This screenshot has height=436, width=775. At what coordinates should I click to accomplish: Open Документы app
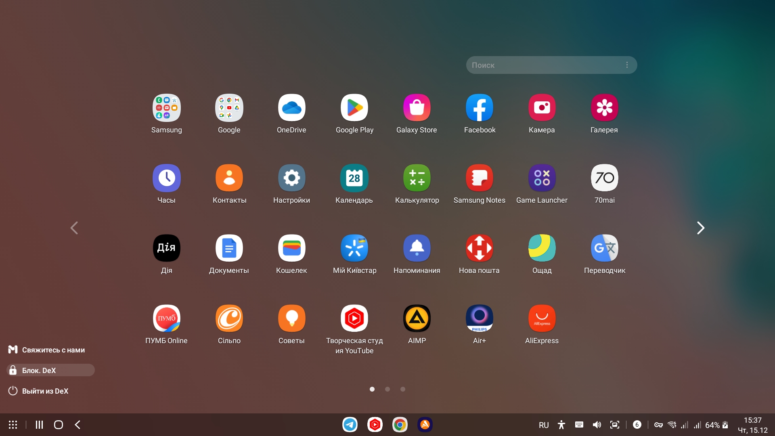pos(229,248)
